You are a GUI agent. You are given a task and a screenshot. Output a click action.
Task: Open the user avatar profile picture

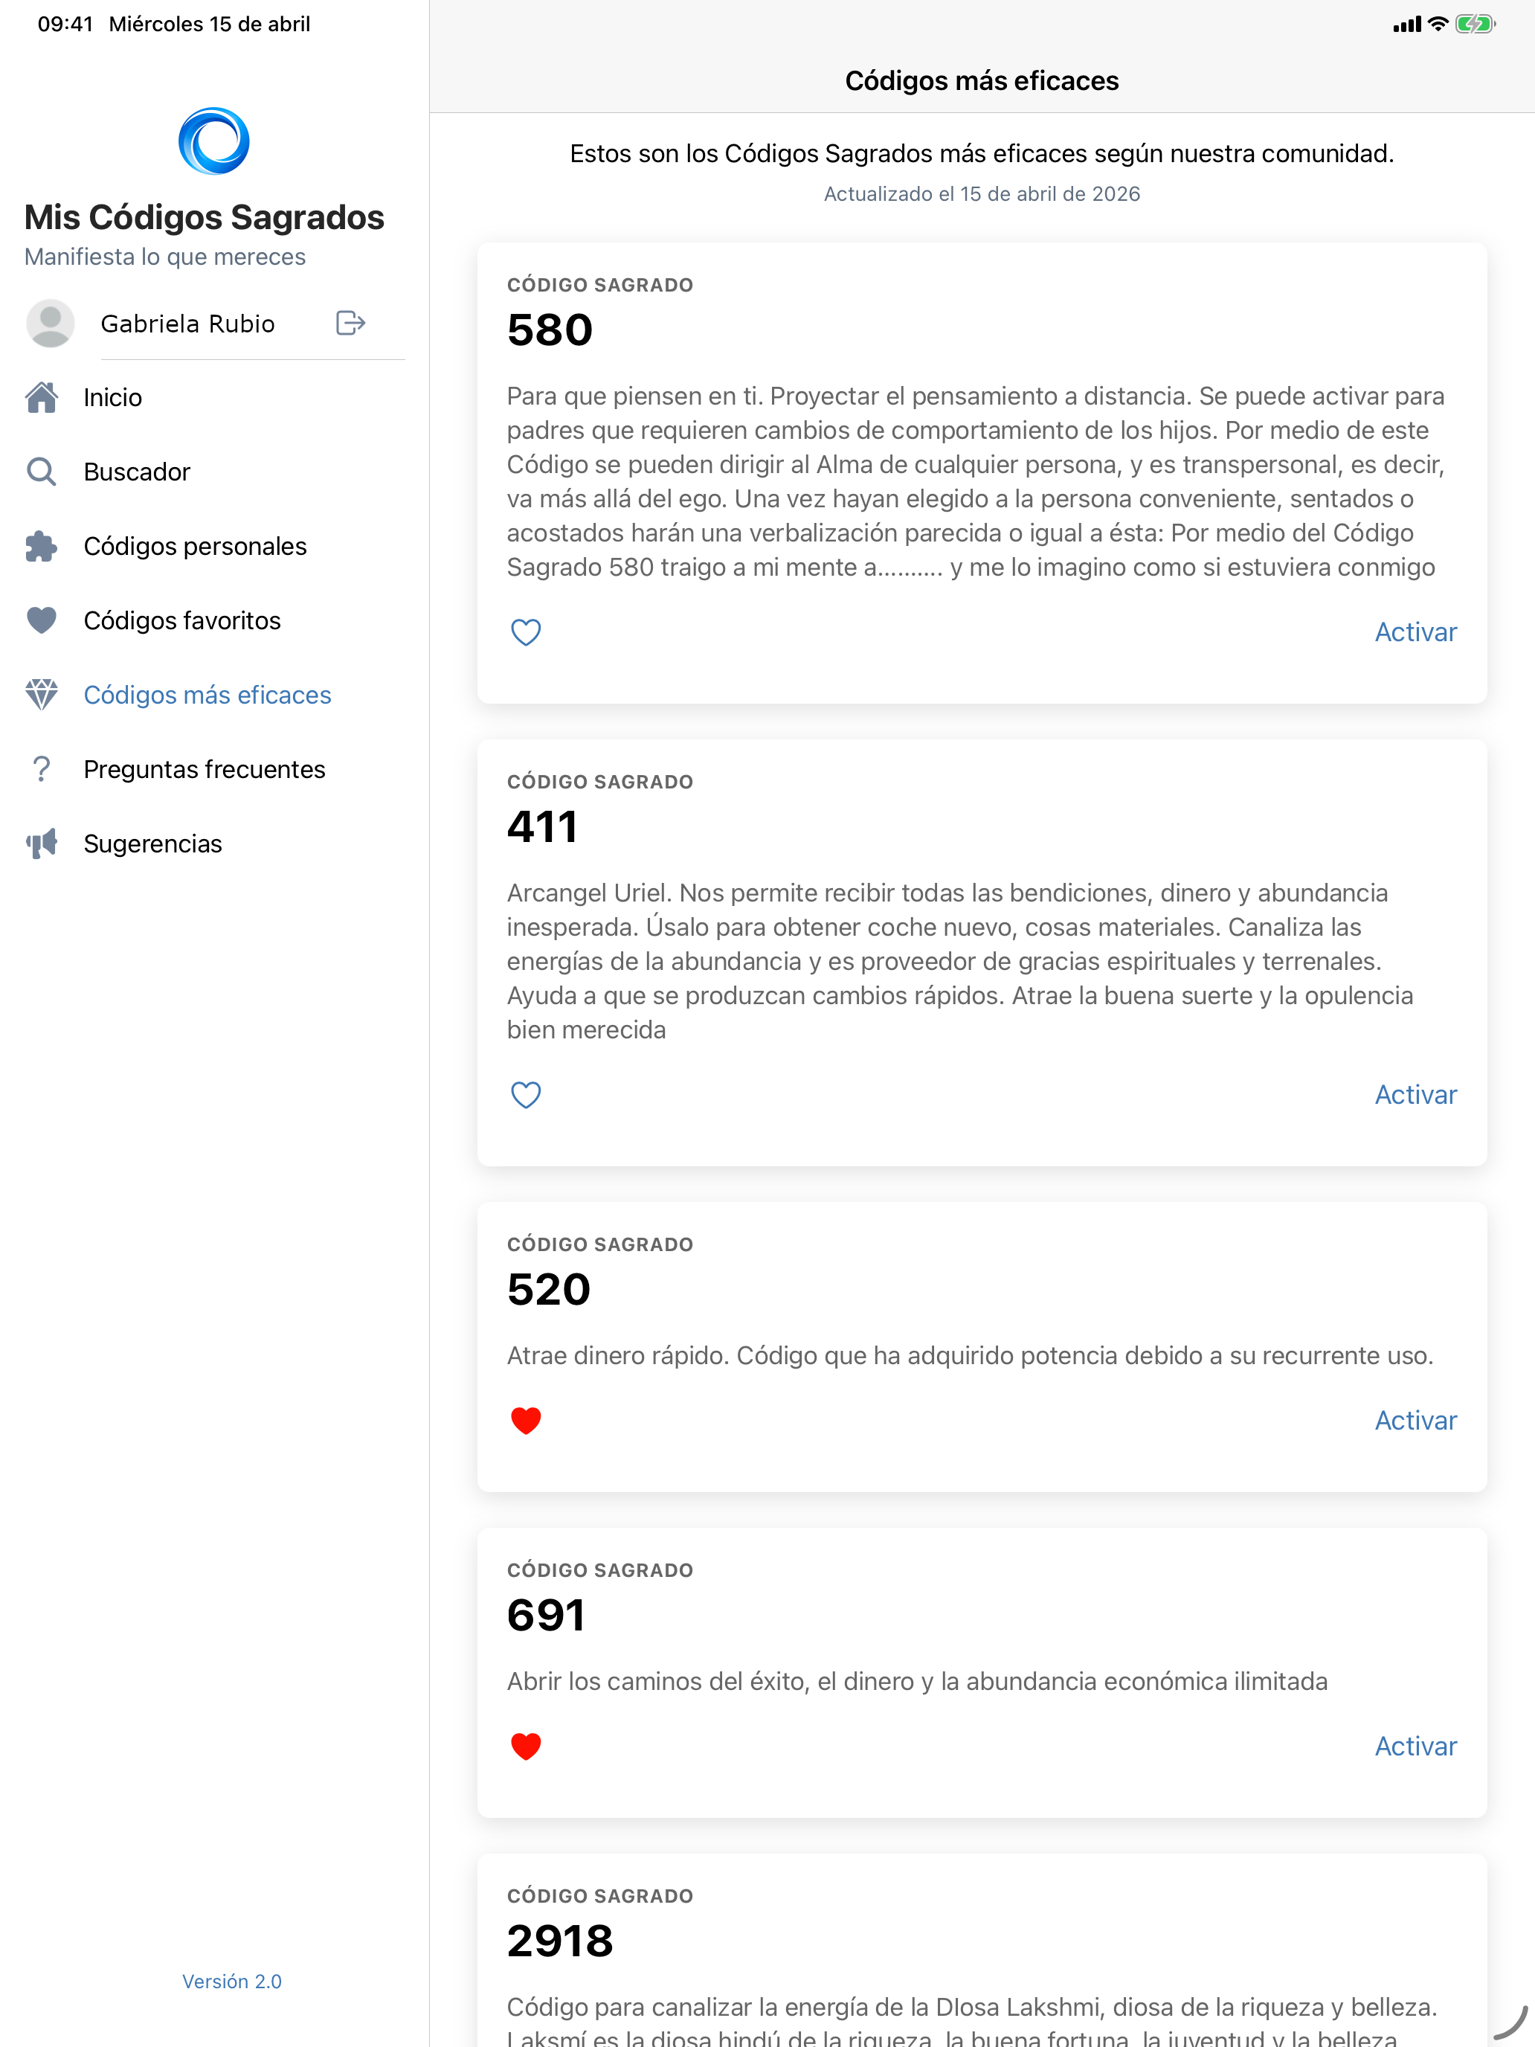click(50, 323)
